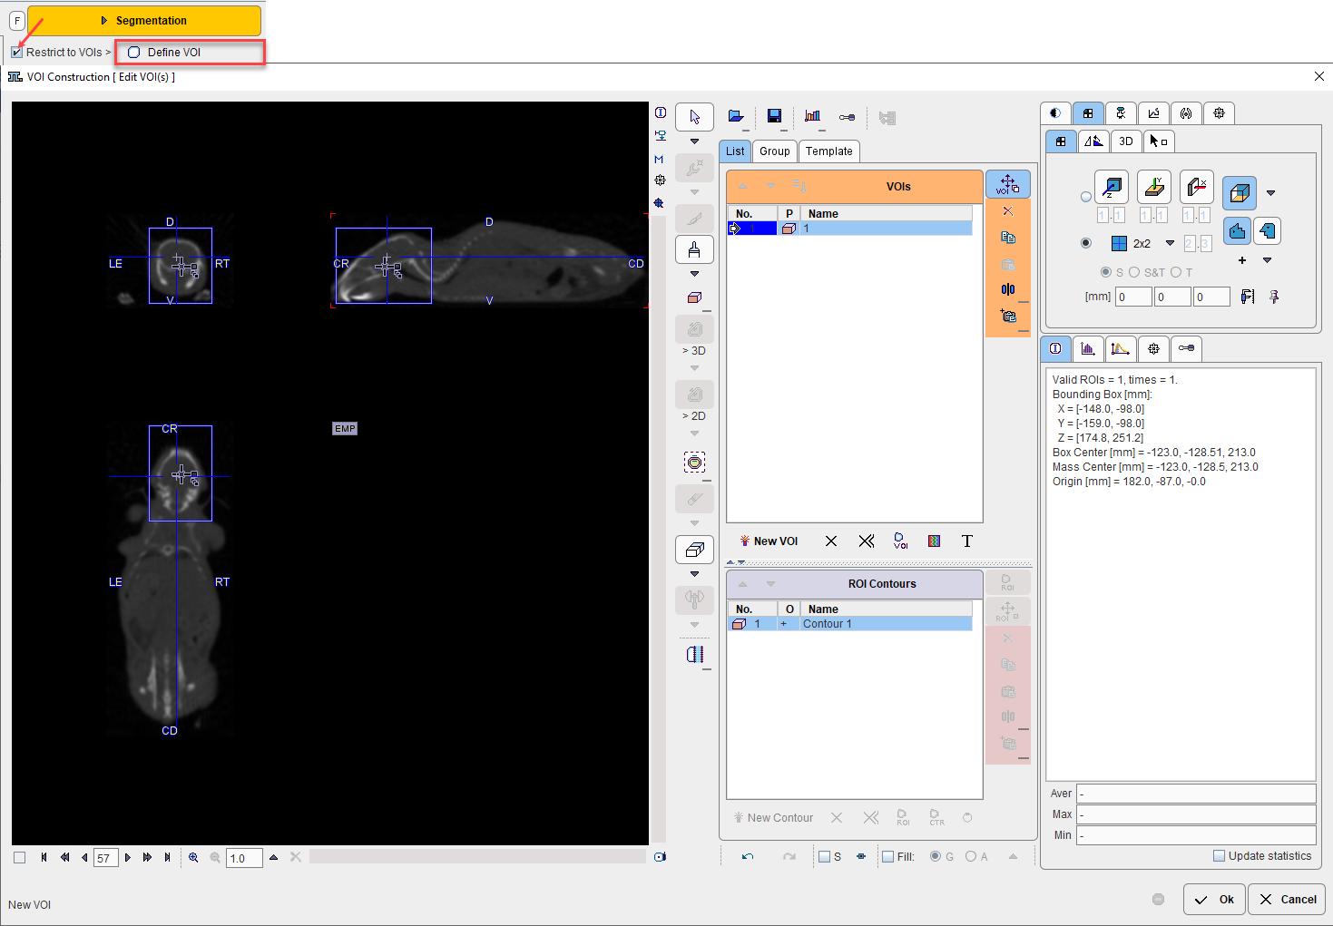Rename VOI with the T text icon
The height and width of the screenshot is (926, 1333).
967,541
